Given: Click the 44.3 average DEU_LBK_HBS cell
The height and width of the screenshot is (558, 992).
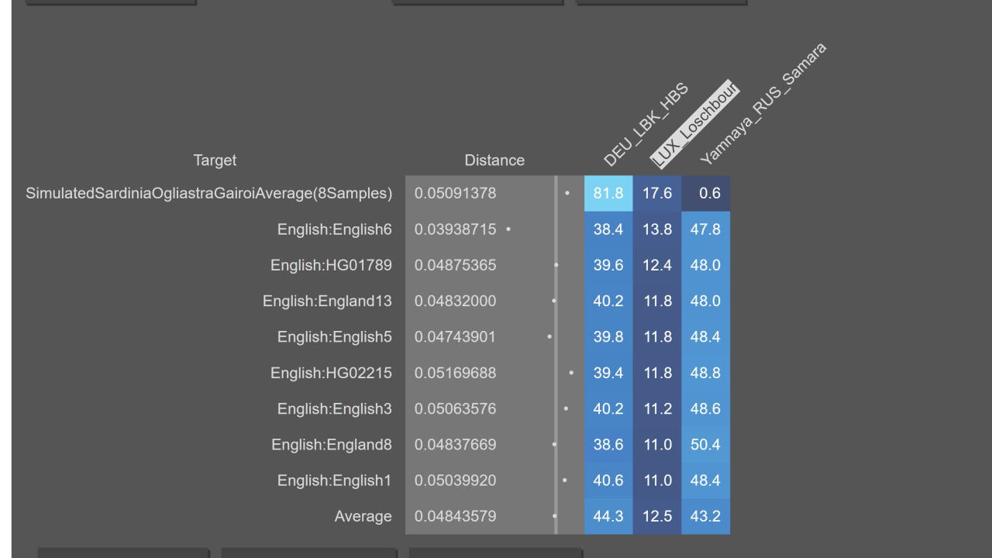Looking at the screenshot, I should tap(608, 516).
